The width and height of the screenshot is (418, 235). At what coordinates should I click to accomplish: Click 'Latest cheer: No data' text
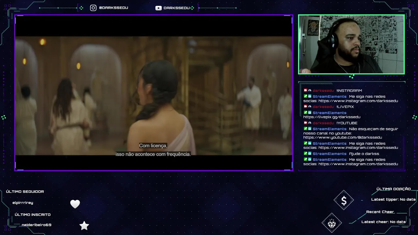(x=383, y=222)
